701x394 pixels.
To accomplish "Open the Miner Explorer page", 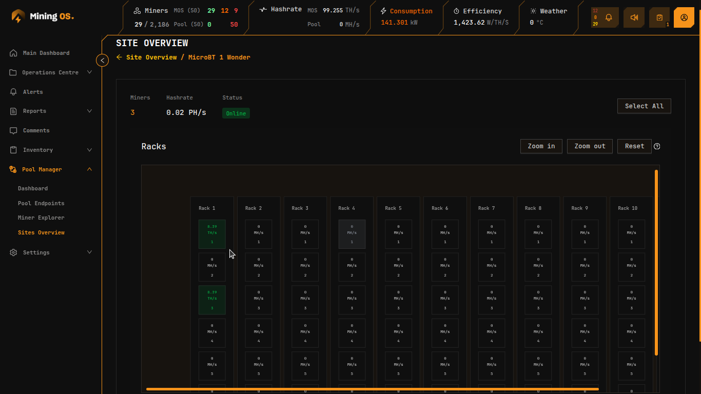I will pyautogui.click(x=41, y=218).
